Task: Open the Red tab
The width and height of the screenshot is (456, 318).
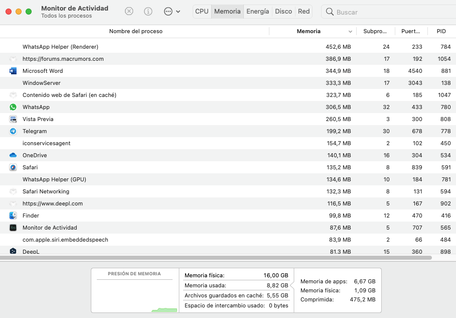Action: (x=303, y=12)
